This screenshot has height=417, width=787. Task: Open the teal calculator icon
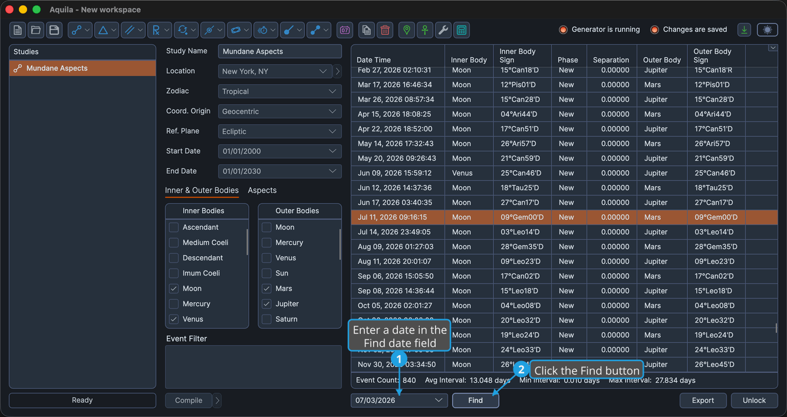462,30
